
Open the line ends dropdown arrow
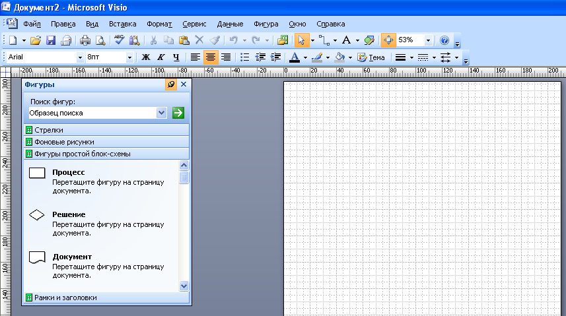(x=456, y=57)
